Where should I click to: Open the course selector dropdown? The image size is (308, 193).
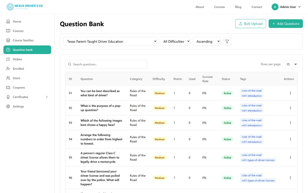110,41
